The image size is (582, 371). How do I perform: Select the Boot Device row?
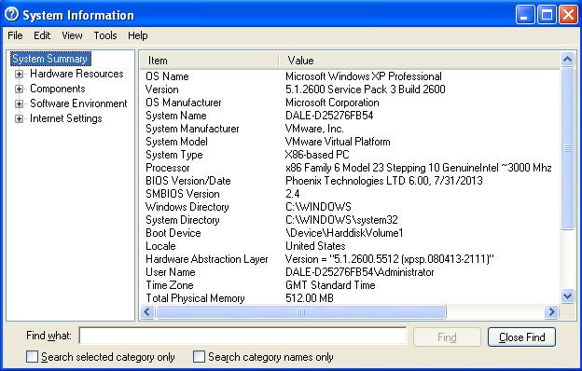click(350, 233)
